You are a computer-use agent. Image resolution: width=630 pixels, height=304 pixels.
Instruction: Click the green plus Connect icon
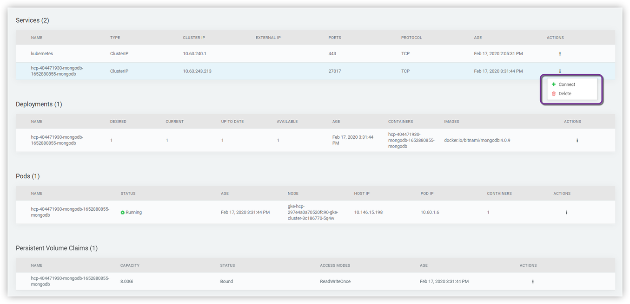click(x=554, y=84)
